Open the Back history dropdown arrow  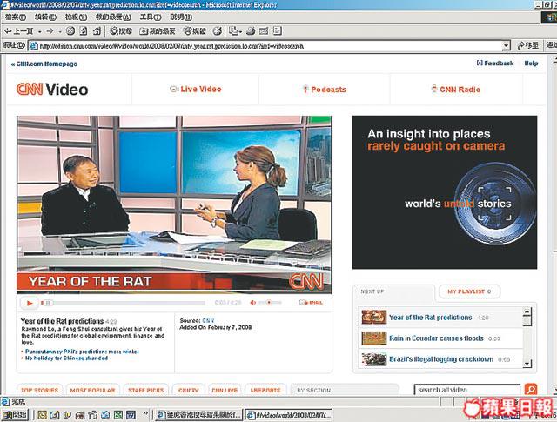39,31
